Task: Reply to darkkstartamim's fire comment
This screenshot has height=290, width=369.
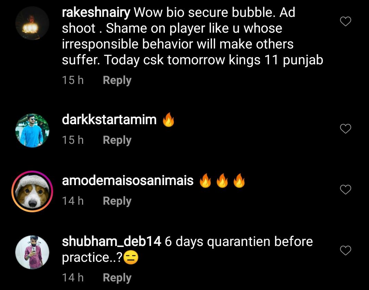Action: tap(117, 140)
